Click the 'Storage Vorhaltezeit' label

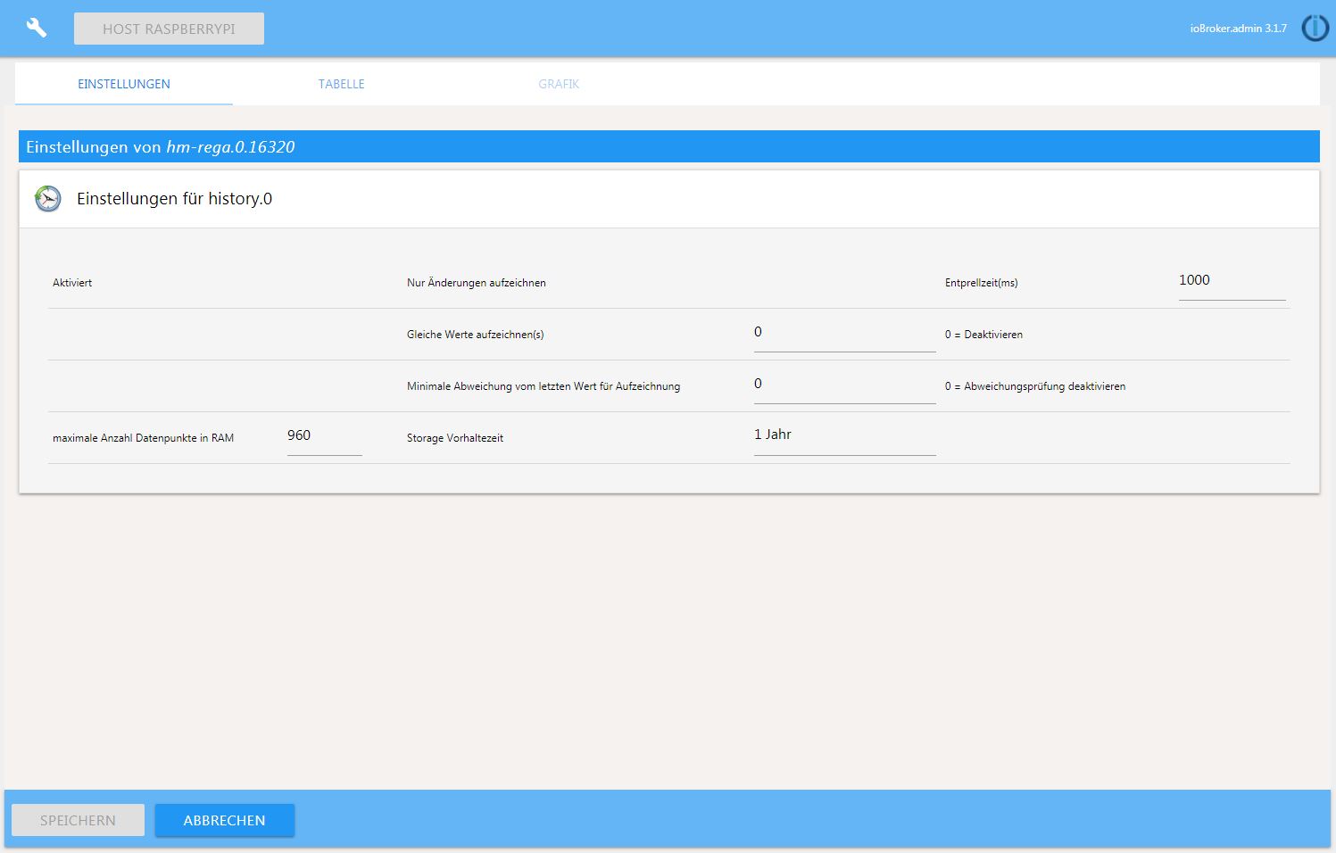pyautogui.click(x=455, y=438)
